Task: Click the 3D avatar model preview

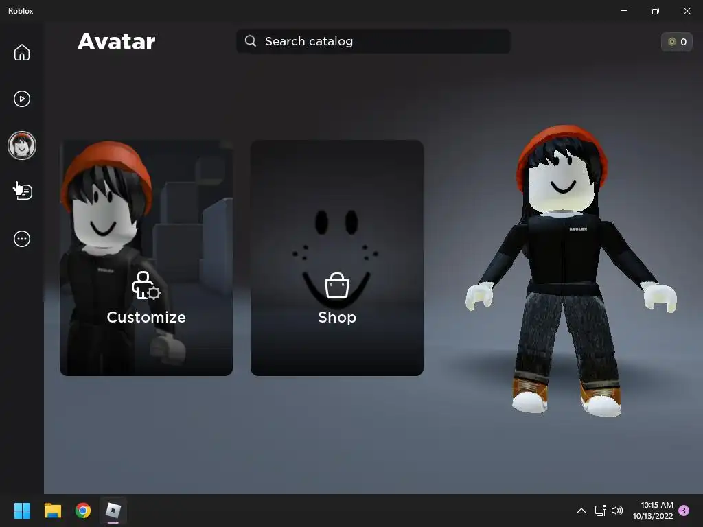Action: pyautogui.click(x=571, y=271)
